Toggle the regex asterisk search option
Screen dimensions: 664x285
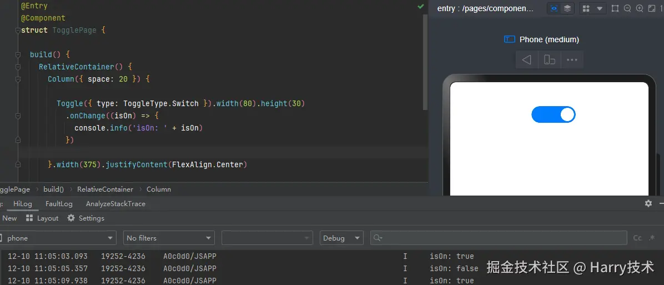click(652, 238)
